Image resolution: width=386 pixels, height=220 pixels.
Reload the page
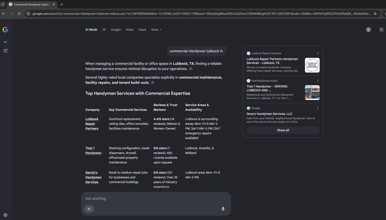(19, 14)
